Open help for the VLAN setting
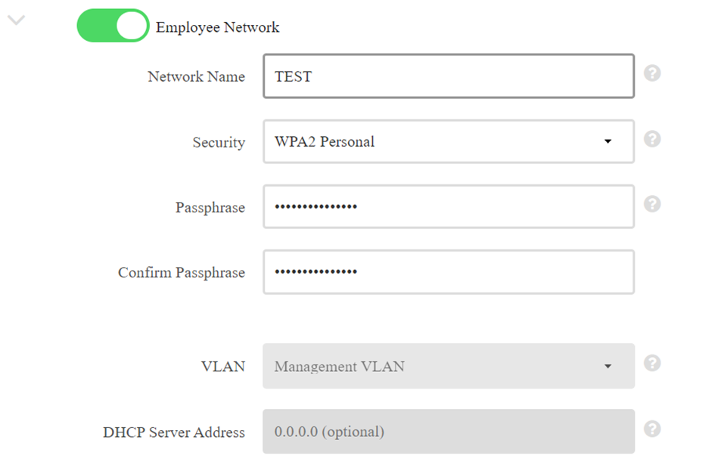 point(651,364)
